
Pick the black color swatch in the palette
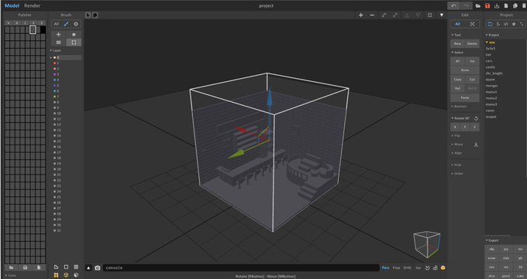(x=43, y=30)
